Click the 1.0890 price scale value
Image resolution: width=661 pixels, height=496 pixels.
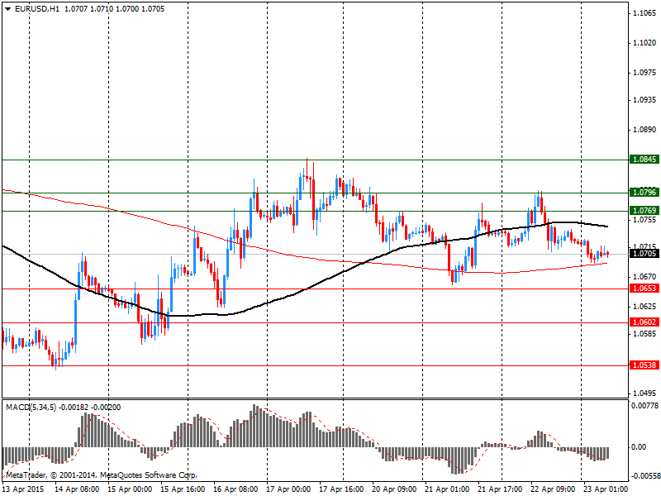[645, 130]
